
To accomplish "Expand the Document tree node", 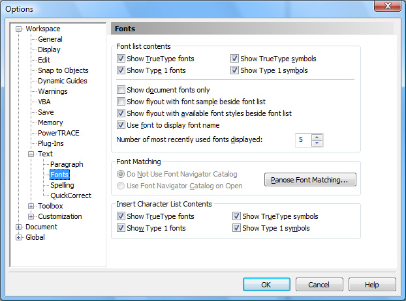I will [x=18, y=227].
